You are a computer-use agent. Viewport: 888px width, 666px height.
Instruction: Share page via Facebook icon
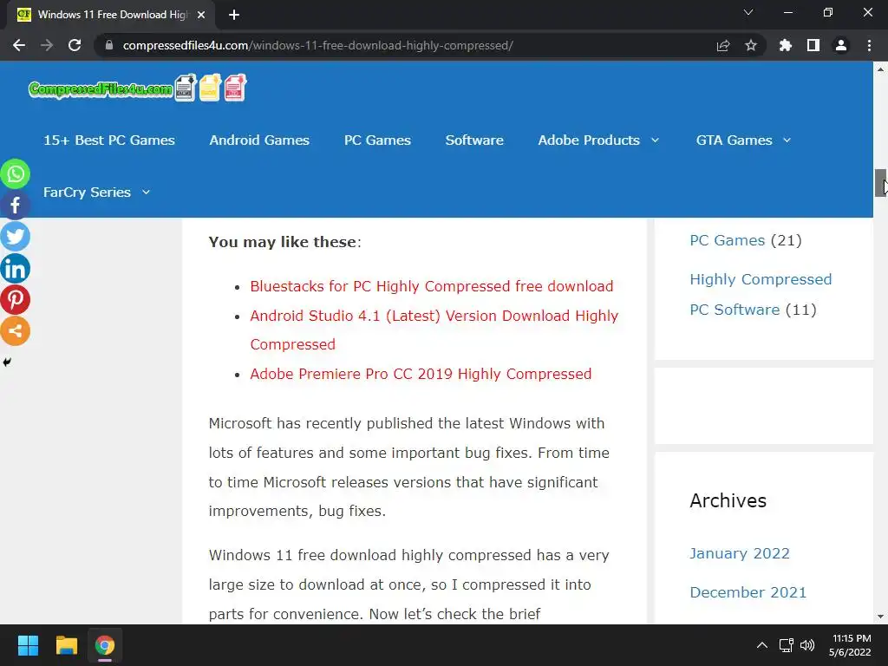(x=16, y=205)
